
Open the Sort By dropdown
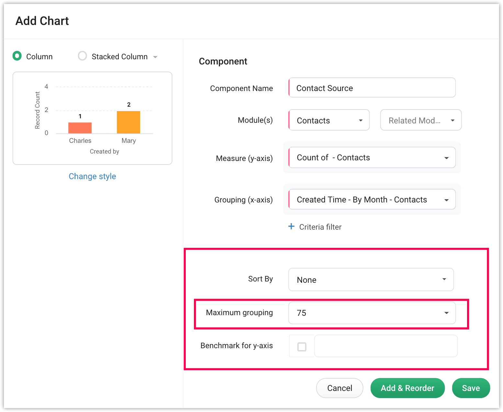(371, 280)
